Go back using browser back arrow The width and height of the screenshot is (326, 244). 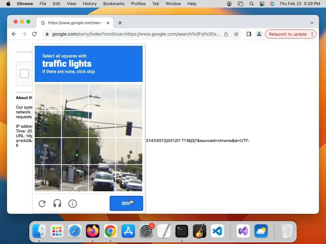pos(14,34)
